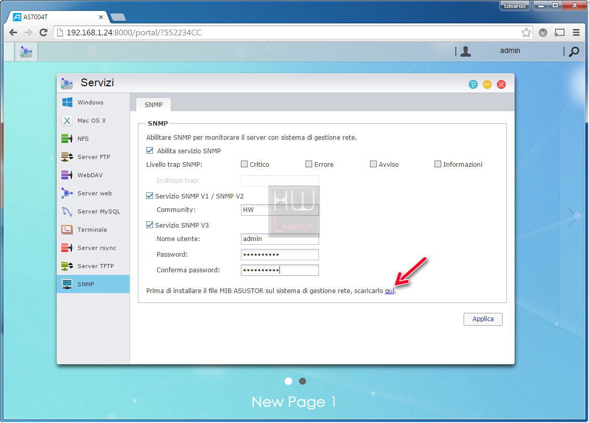Open the Chrome hamburger menu
589x423 pixels.
pyautogui.click(x=576, y=33)
